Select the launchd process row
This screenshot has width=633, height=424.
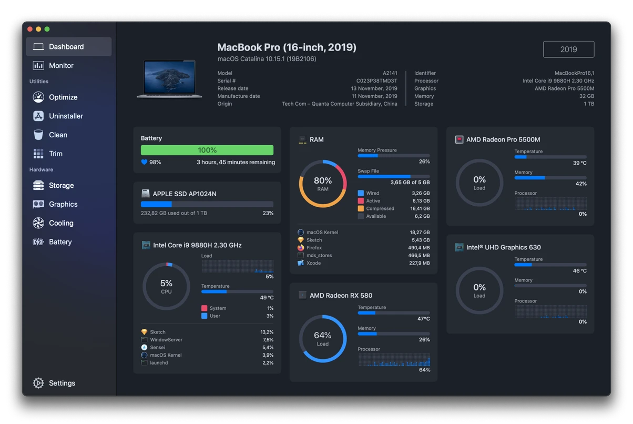(207, 364)
